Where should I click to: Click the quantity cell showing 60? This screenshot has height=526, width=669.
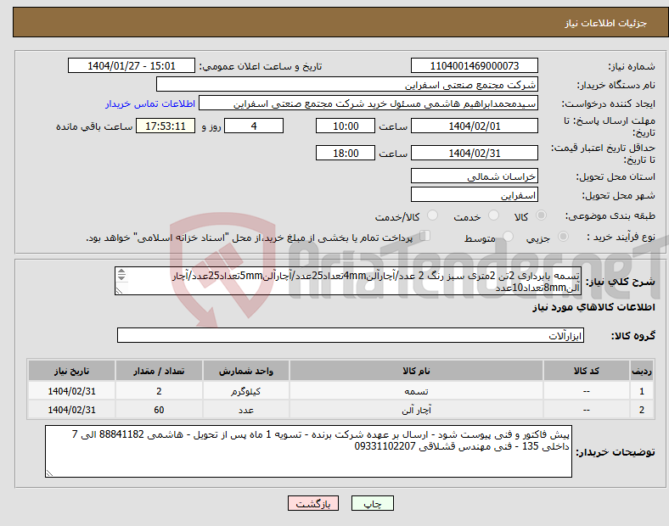(x=159, y=410)
